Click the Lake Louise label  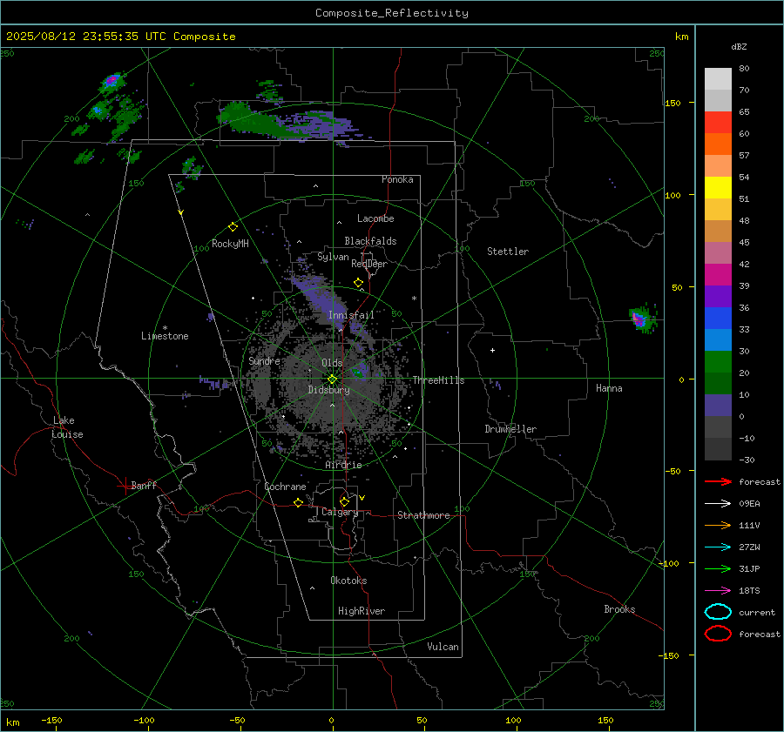click(x=67, y=427)
